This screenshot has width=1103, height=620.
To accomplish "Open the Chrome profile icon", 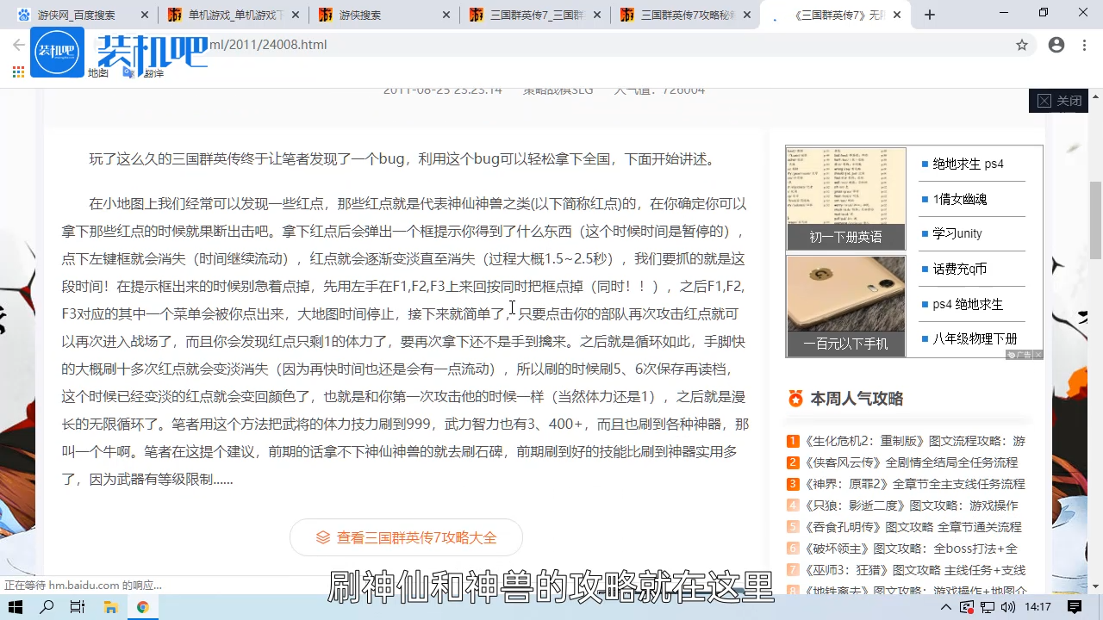I will [1056, 45].
